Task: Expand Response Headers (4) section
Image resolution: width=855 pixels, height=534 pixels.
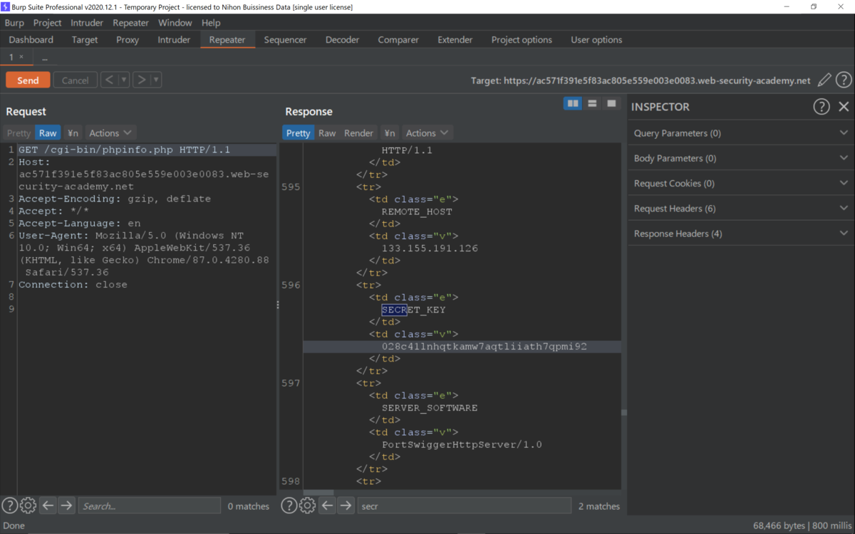Action: click(x=741, y=234)
